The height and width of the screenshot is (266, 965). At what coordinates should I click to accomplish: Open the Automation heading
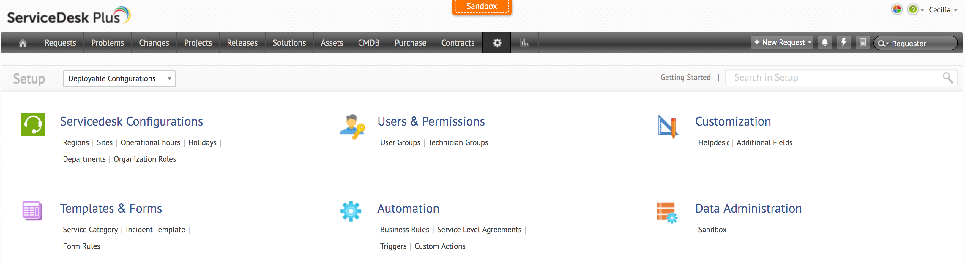408,209
